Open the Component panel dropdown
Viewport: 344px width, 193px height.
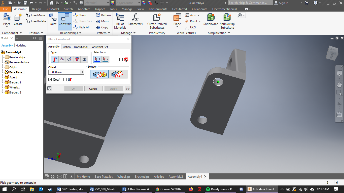20,33
